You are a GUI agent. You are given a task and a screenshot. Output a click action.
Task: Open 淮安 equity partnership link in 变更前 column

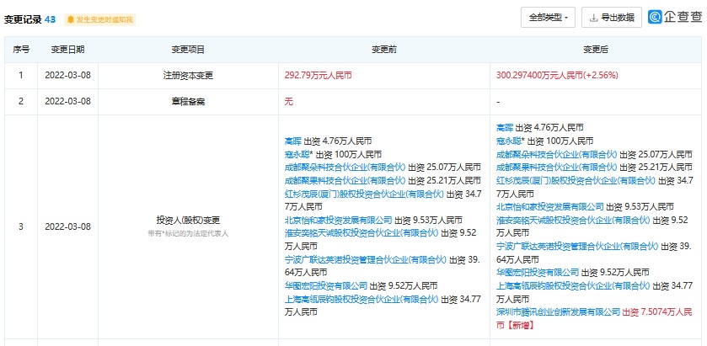pos(344,232)
